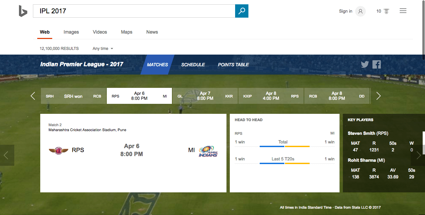Click the Mumbai Indians logo
Viewport: 425px width, 215px height.
pyautogui.click(x=208, y=151)
